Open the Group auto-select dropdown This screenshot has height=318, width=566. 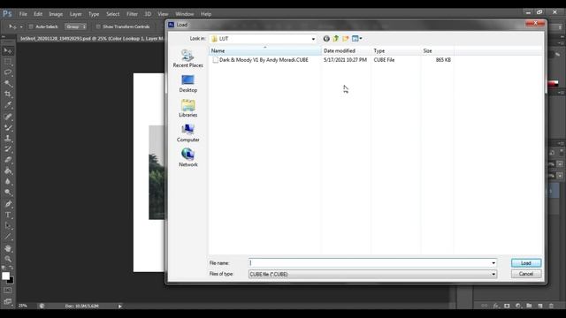[x=75, y=26]
